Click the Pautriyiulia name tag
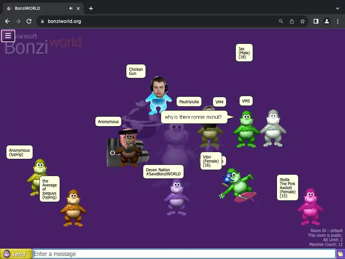345x259 pixels. (189, 102)
